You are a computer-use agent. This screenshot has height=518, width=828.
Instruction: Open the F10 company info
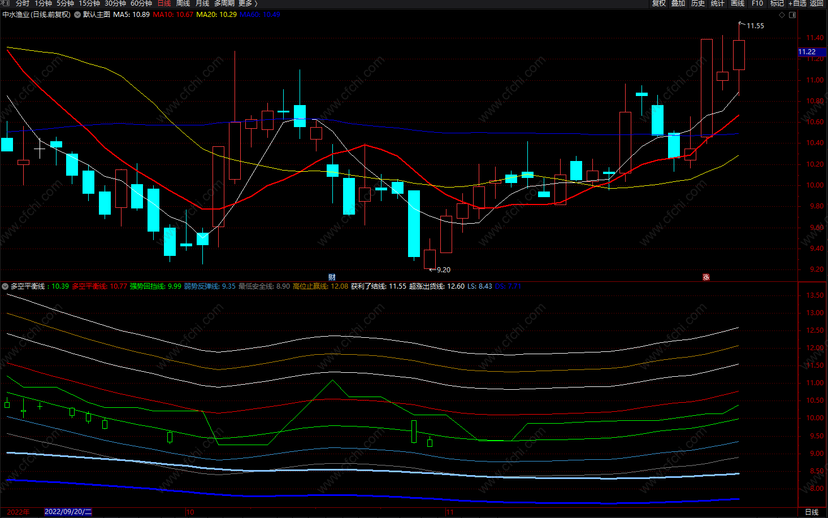757,3
